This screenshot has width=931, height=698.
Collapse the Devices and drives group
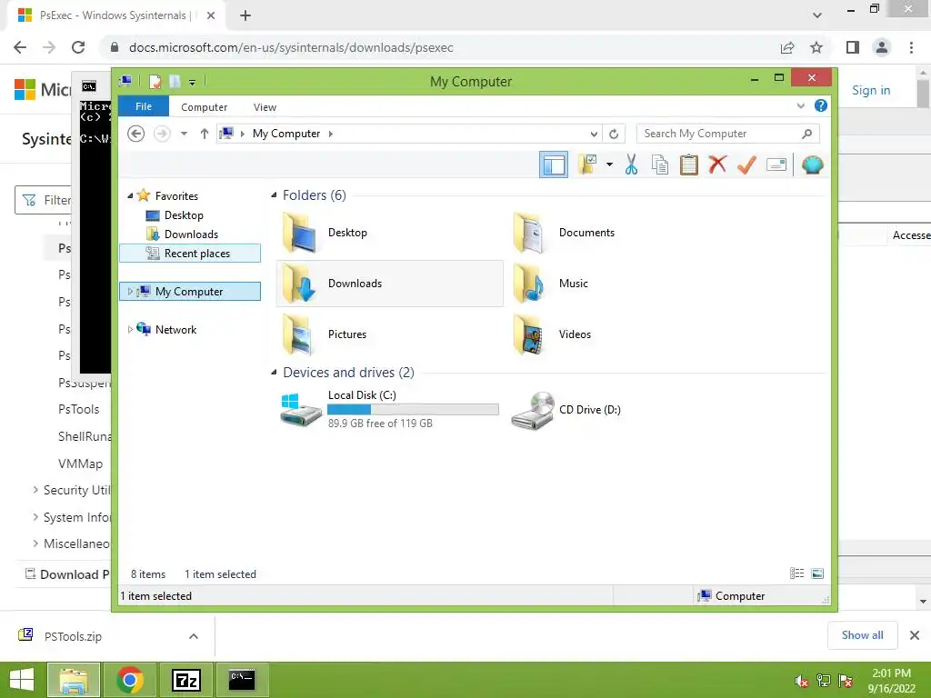tap(274, 373)
